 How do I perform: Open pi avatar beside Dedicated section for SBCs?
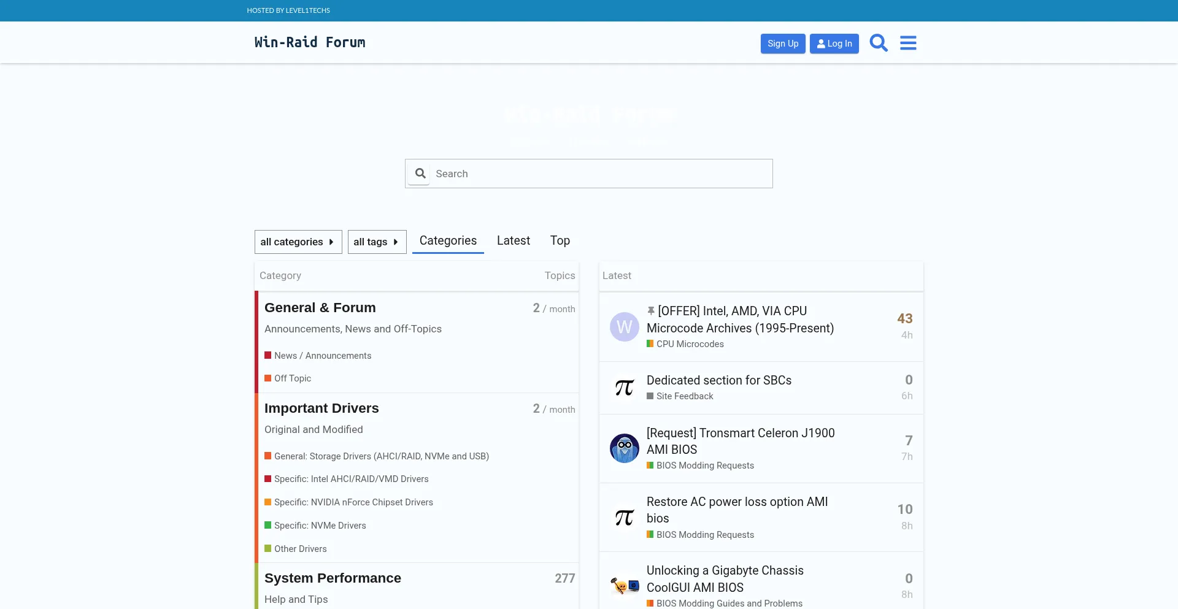(624, 388)
